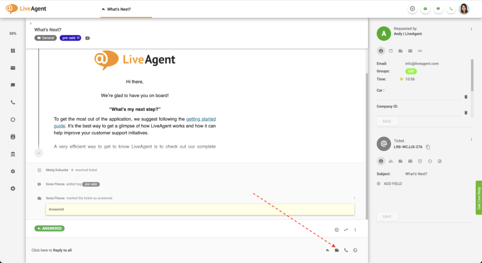
Task: Open the Dashboard icon in left sidebar
Action: click(13, 50)
